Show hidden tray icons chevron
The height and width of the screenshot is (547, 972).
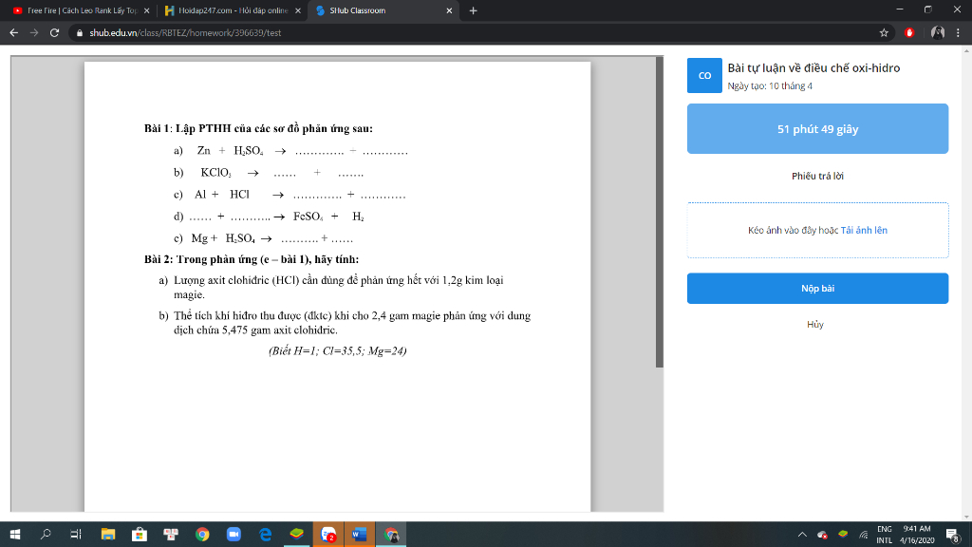click(802, 535)
